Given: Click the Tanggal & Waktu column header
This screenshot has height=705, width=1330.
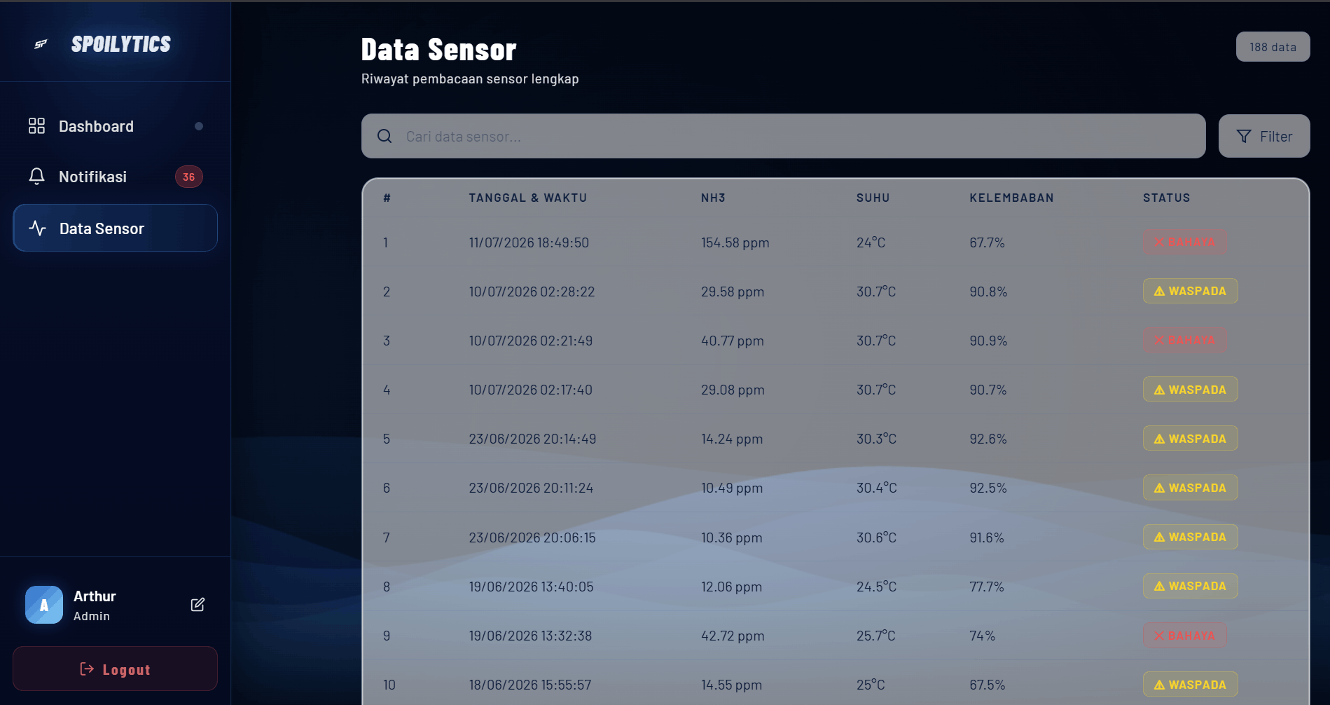Looking at the screenshot, I should (x=528, y=198).
